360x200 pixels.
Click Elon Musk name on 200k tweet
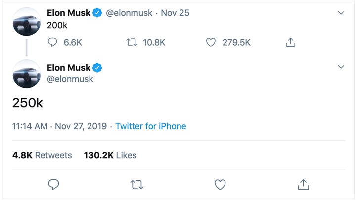69,13
